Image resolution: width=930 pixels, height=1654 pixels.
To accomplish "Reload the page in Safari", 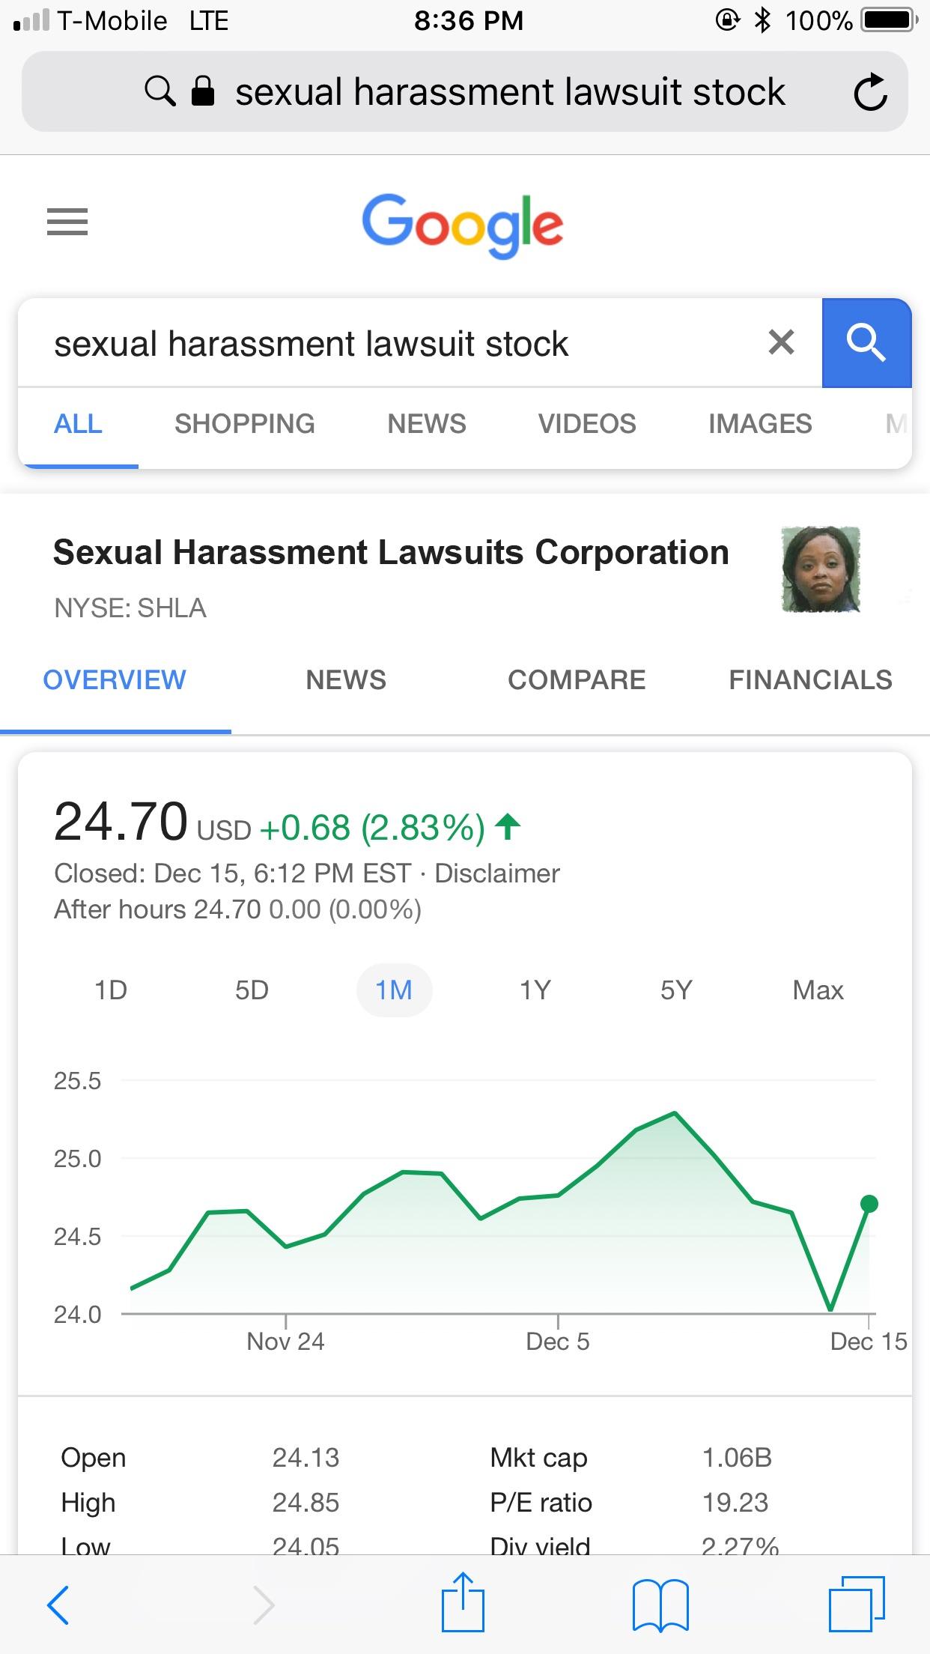I will click(x=870, y=92).
